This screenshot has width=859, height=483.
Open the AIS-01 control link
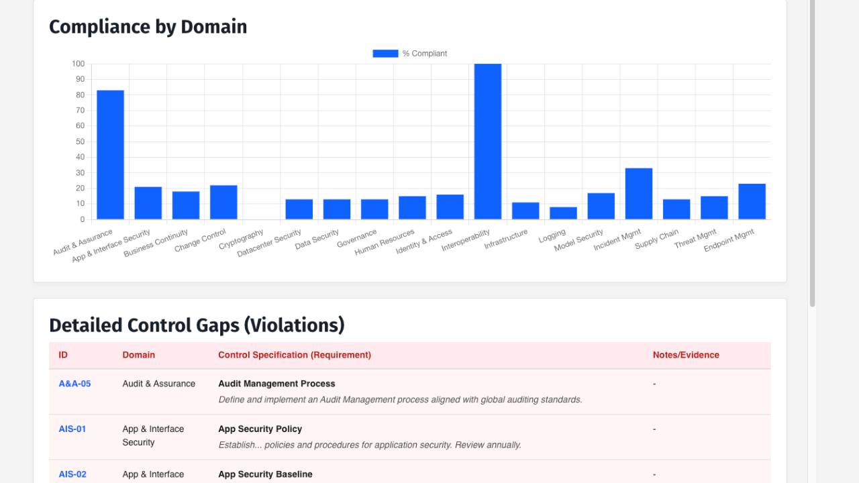pos(72,429)
